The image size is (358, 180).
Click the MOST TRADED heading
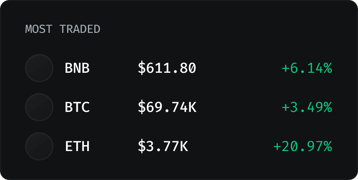click(x=63, y=29)
